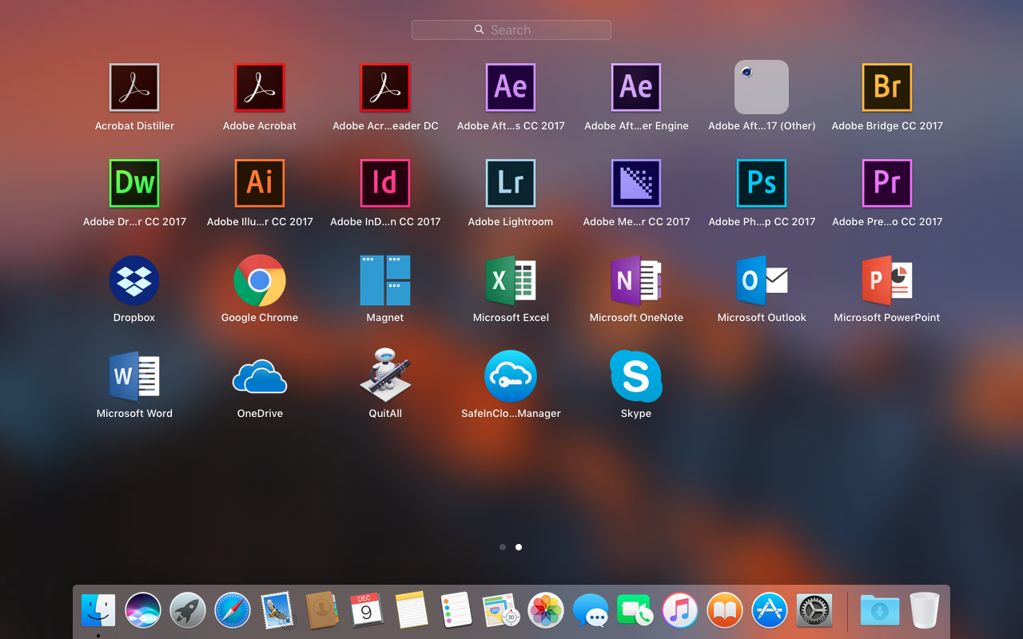The height and width of the screenshot is (639, 1023).
Task: Launch SafeInCloud Password Manager
Action: coord(511,376)
